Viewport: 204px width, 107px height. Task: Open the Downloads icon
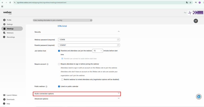coord(4,99)
